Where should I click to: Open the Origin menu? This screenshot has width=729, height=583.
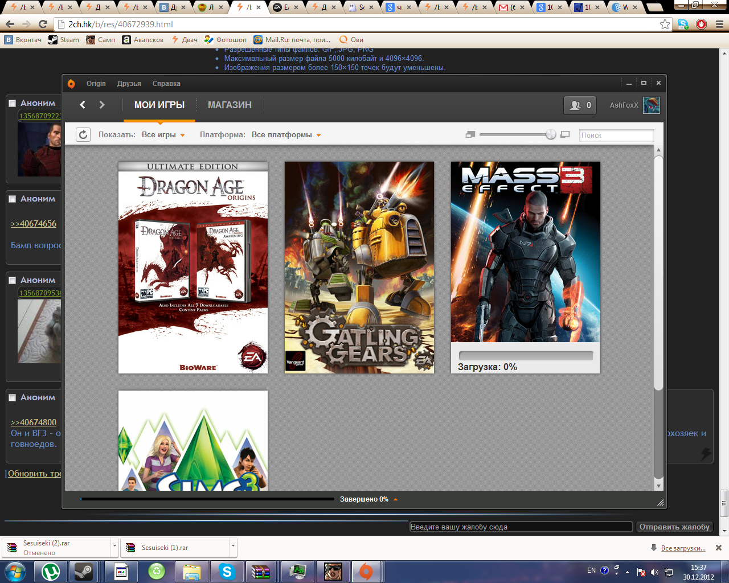pyautogui.click(x=96, y=84)
